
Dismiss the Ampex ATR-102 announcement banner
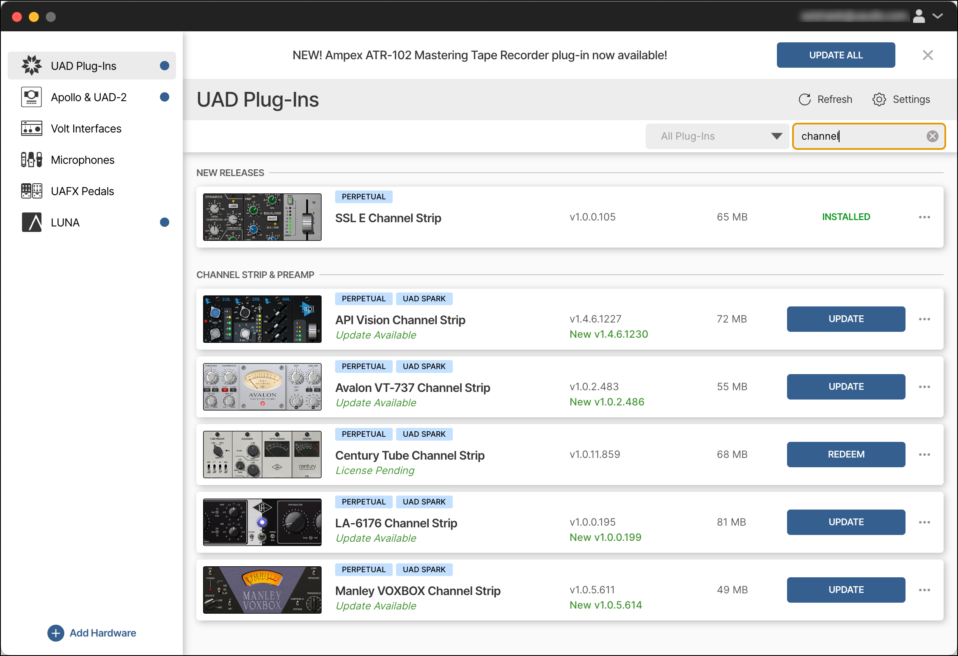[928, 55]
